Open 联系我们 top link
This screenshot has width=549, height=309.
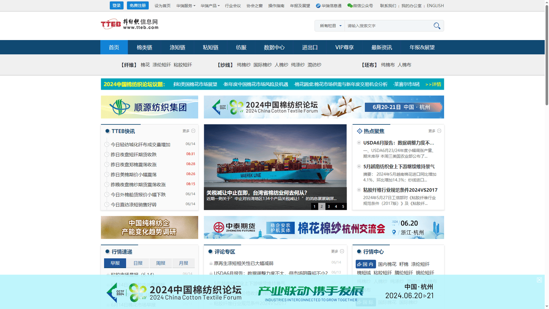pyautogui.click(x=388, y=6)
